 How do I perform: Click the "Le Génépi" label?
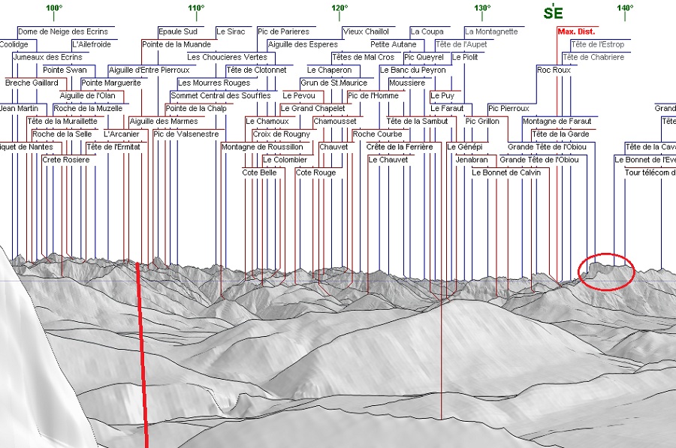pos(465,147)
